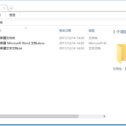The width and height of the screenshot is (126, 126).
Task: Sort files by 类型 column header
Action: (92, 31)
